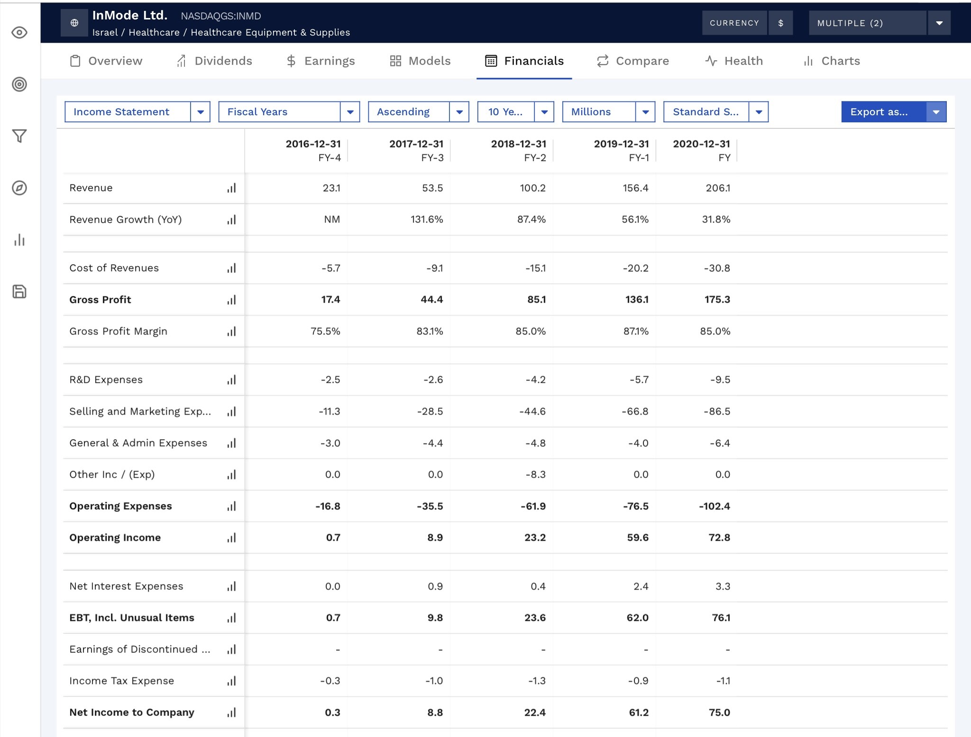The height and width of the screenshot is (737, 971).
Task: Show chart for Net Income to Company
Action: point(231,713)
